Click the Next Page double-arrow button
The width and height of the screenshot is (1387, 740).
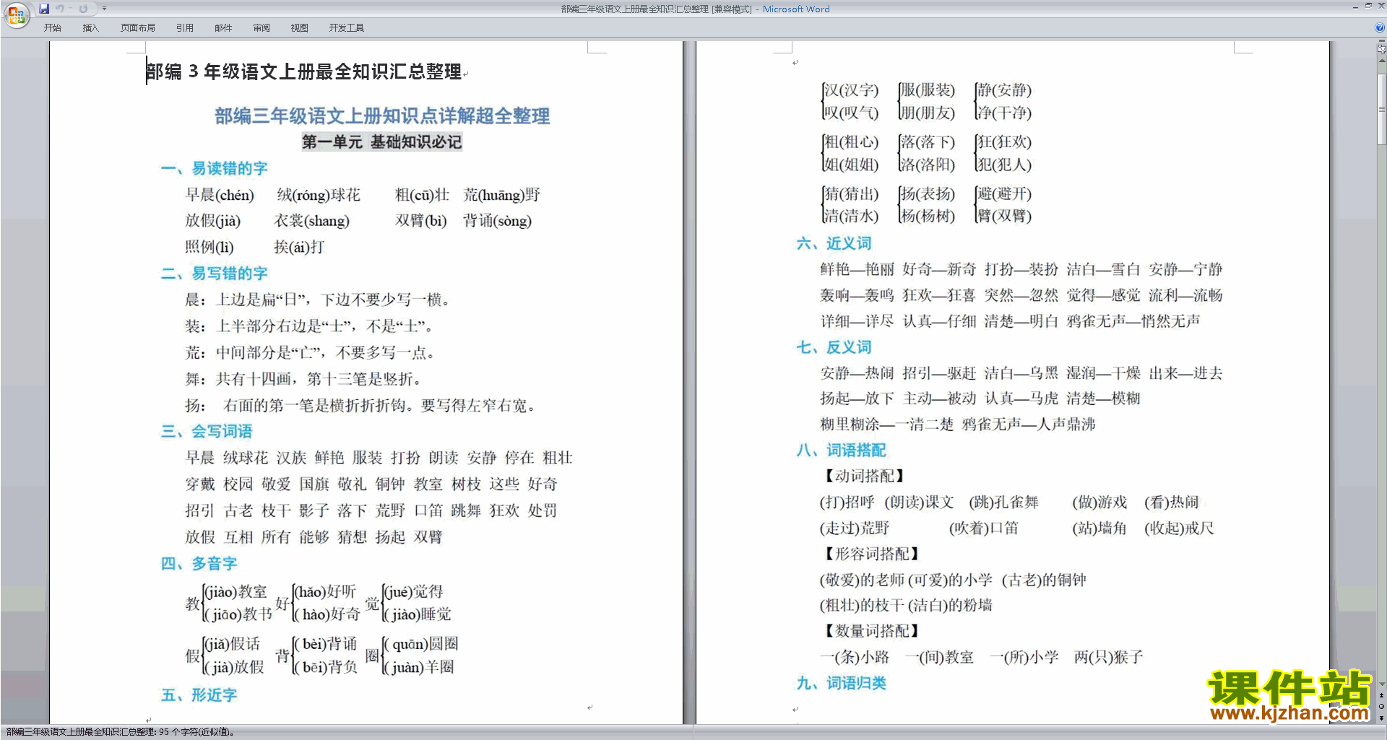click(1381, 718)
